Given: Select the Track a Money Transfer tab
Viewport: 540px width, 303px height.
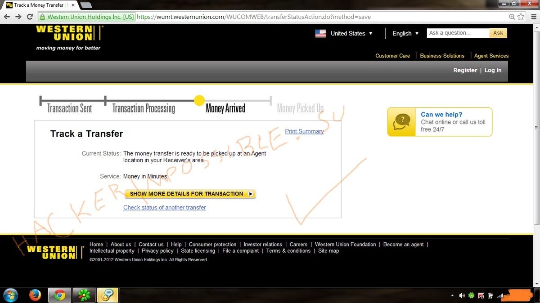Looking at the screenshot, I should point(40,5).
